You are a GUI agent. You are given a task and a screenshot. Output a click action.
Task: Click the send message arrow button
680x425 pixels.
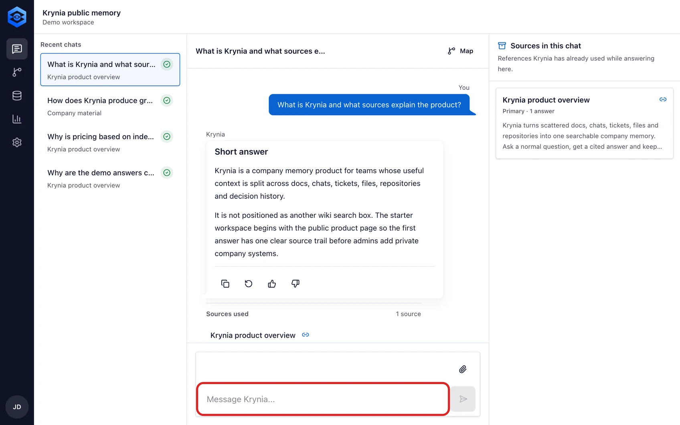[463, 399]
